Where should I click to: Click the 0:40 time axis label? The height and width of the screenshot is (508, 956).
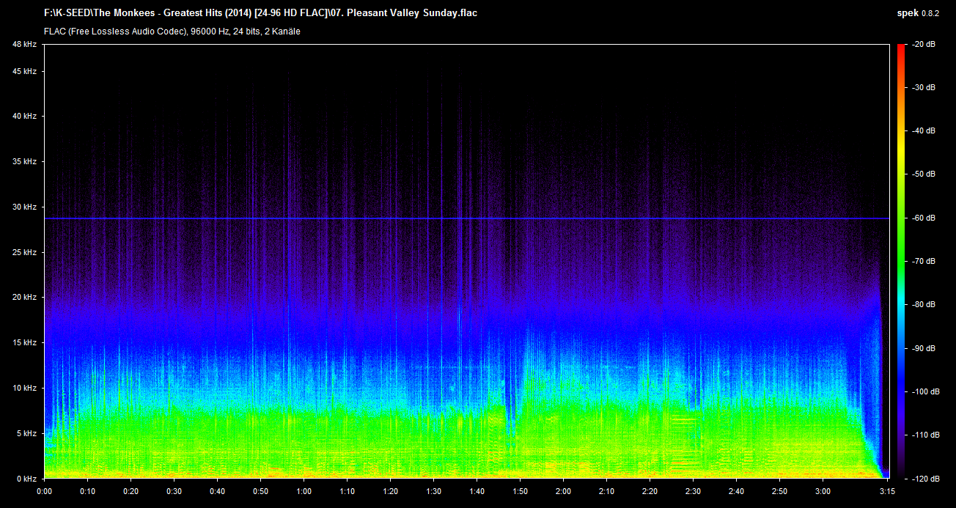(217, 491)
